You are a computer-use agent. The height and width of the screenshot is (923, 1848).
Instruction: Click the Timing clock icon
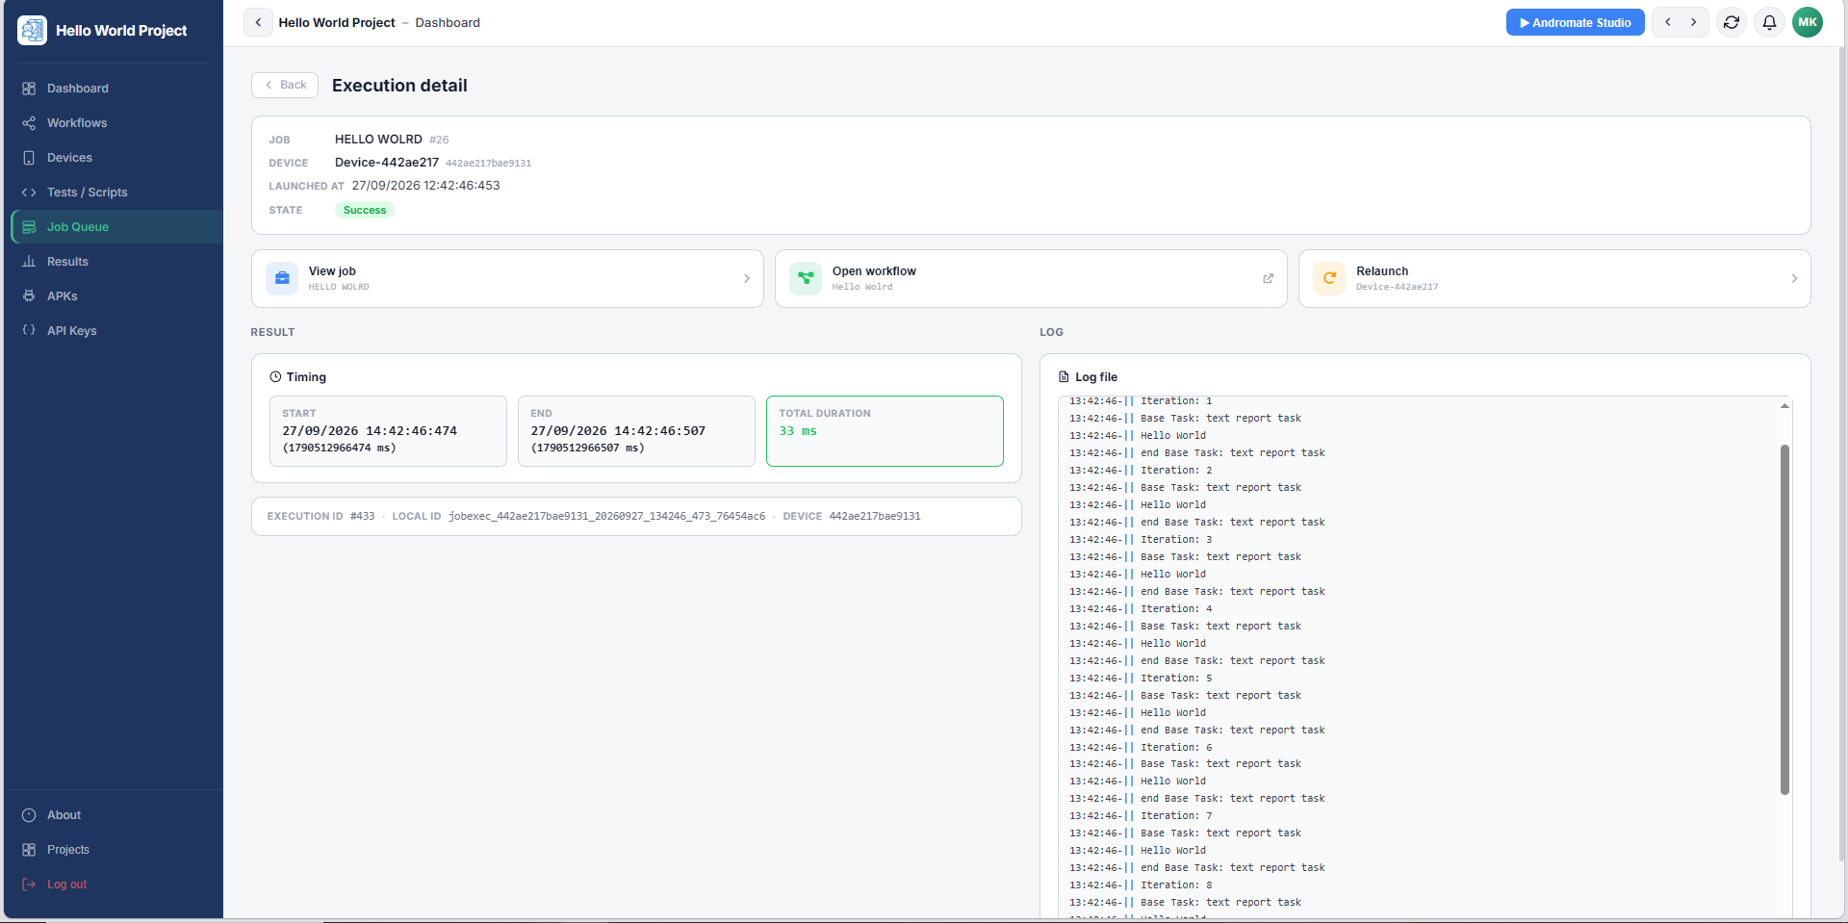point(275,377)
